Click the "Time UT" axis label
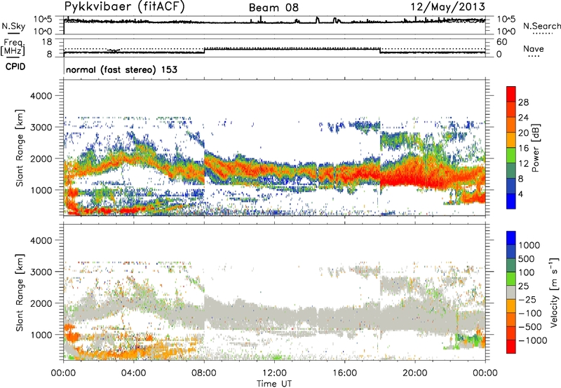Screen dimensions: 561x388 (x=274, y=383)
